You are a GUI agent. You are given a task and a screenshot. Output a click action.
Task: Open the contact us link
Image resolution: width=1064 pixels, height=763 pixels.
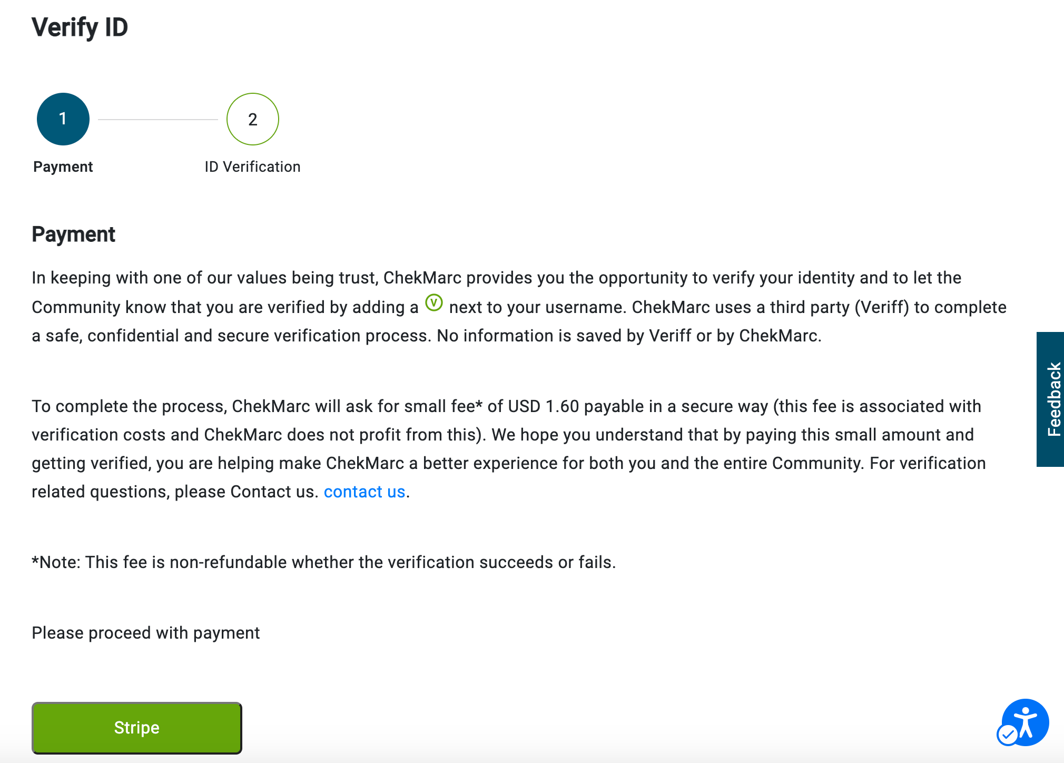click(364, 492)
